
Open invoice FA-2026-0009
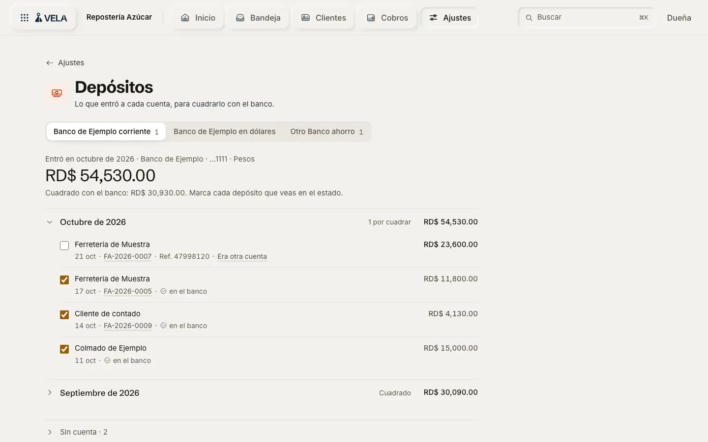tap(128, 326)
